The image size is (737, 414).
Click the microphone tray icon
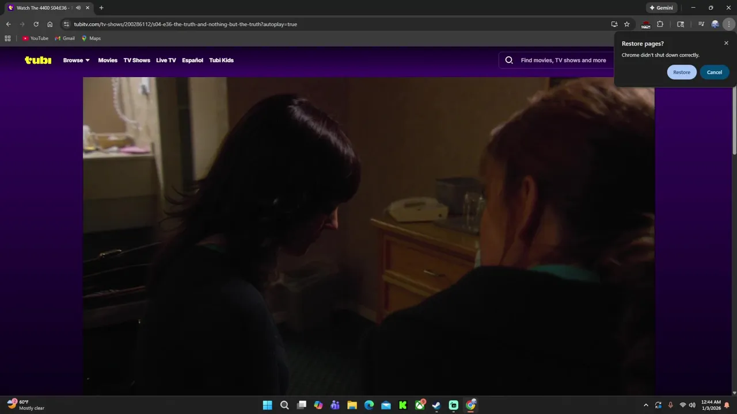671,405
